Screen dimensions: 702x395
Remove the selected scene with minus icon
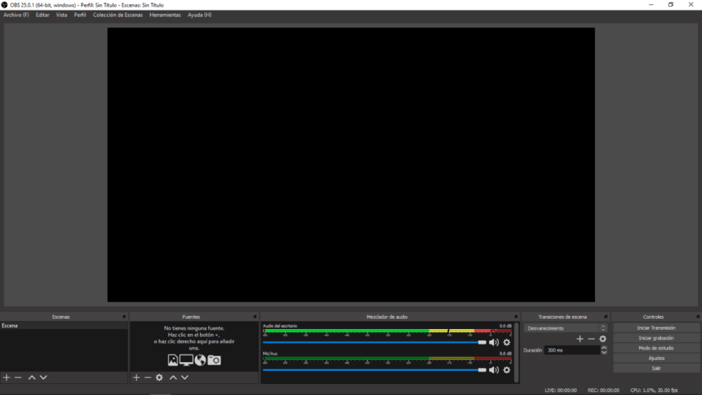click(19, 377)
